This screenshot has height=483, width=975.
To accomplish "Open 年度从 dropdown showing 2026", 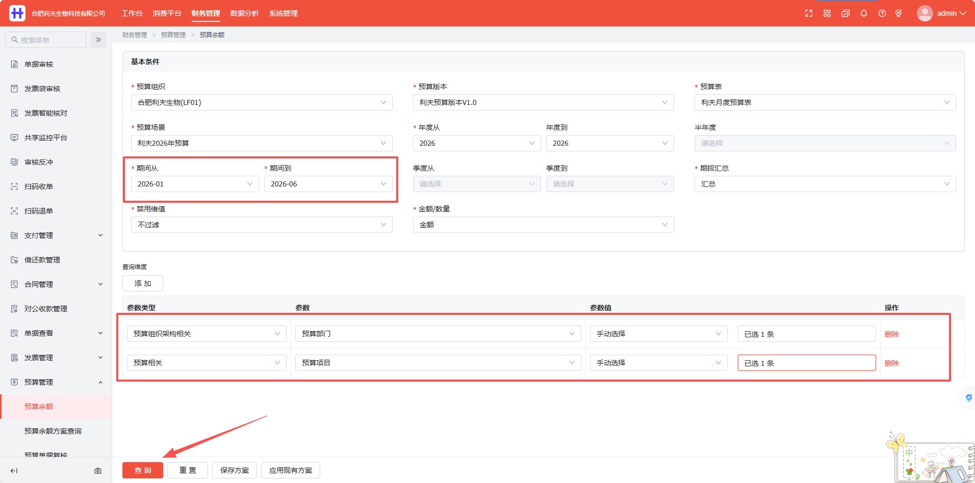I will tap(477, 143).
